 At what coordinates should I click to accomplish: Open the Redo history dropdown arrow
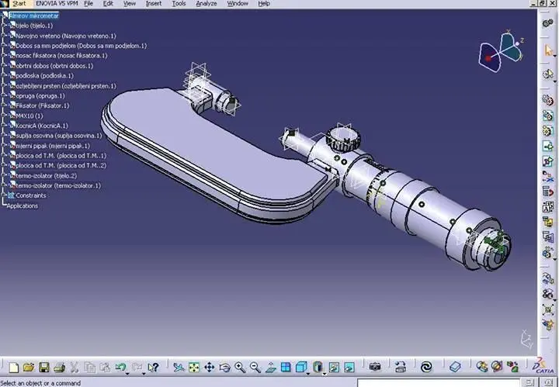click(144, 373)
